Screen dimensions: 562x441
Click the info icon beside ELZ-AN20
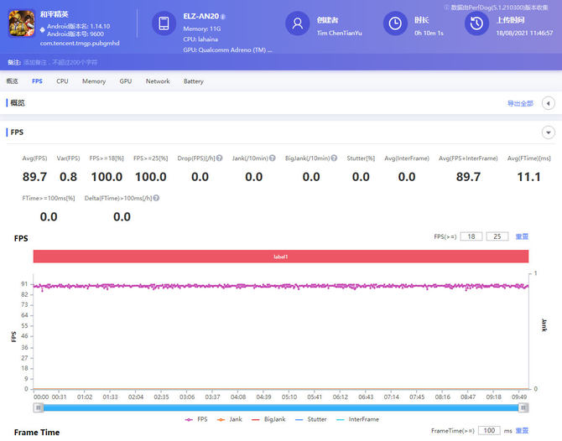click(223, 17)
